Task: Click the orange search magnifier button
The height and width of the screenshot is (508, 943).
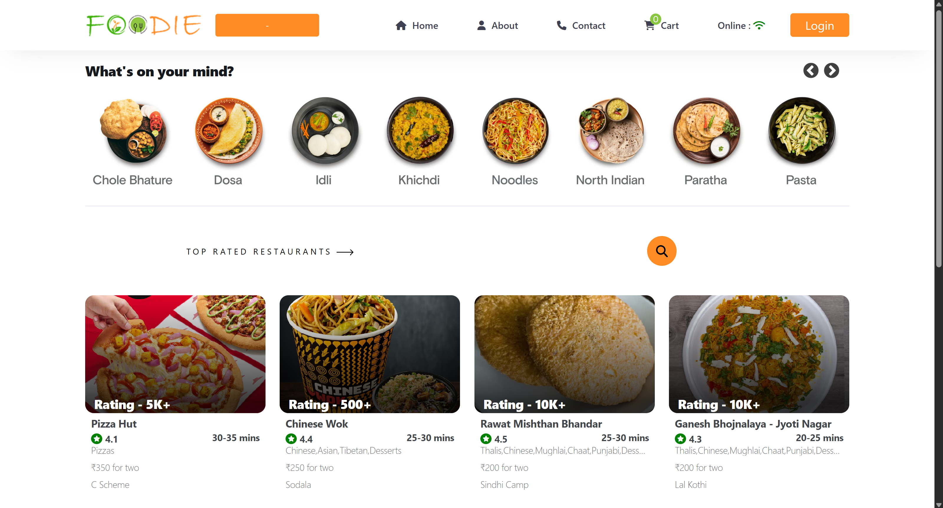Action: 662,251
